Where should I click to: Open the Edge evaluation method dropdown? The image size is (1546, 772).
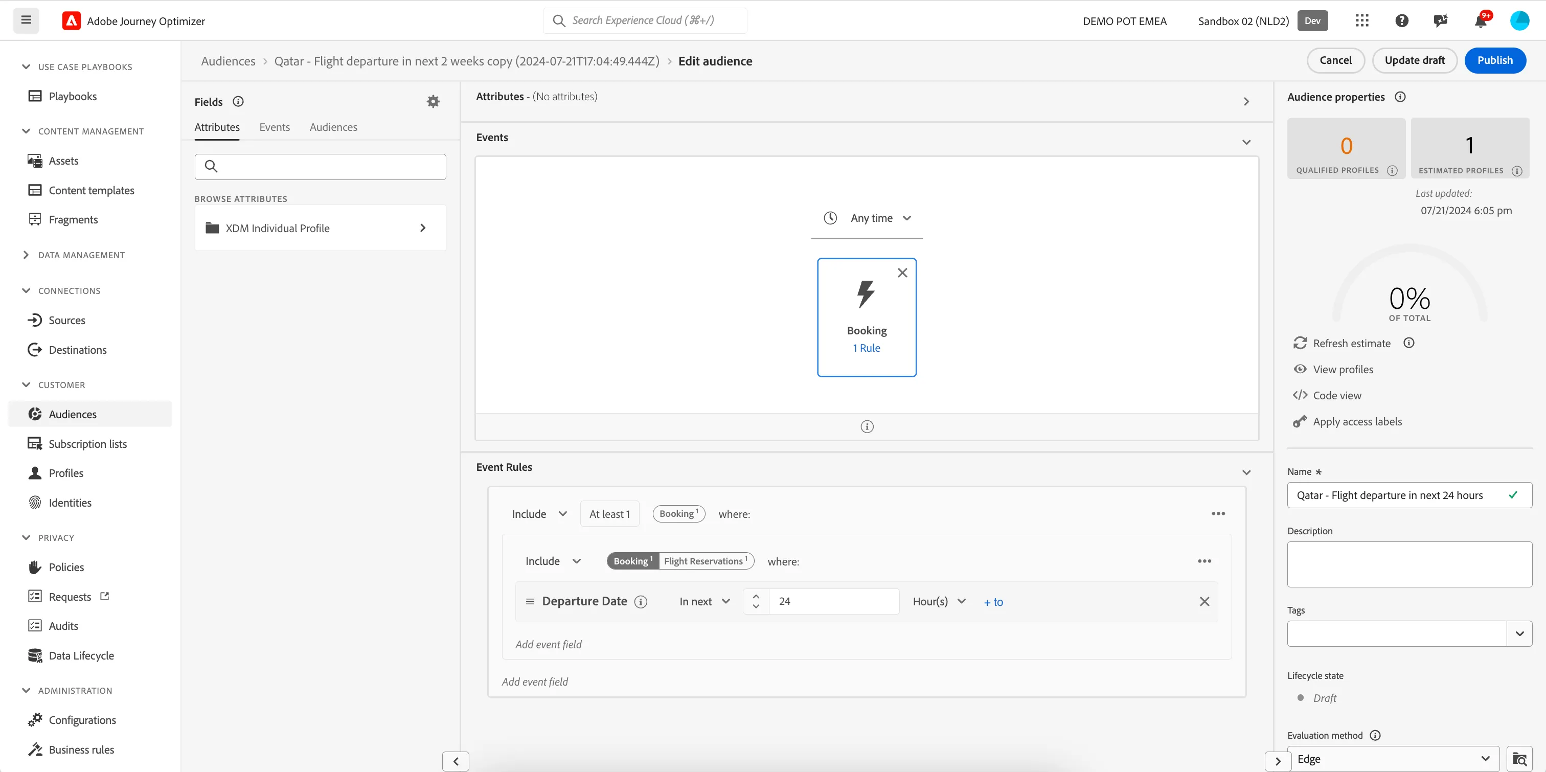(1393, 759)
